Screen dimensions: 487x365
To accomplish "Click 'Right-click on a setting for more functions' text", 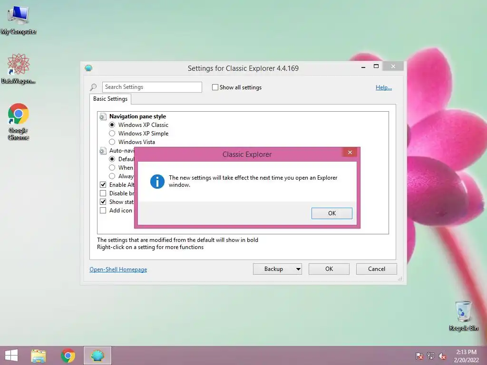I will coord(150,247).
